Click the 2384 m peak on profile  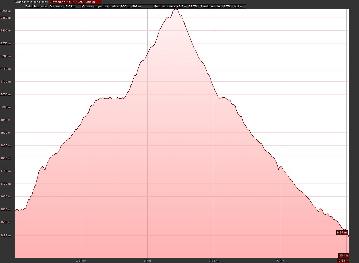pyautogui.click(x=176, y=9)
